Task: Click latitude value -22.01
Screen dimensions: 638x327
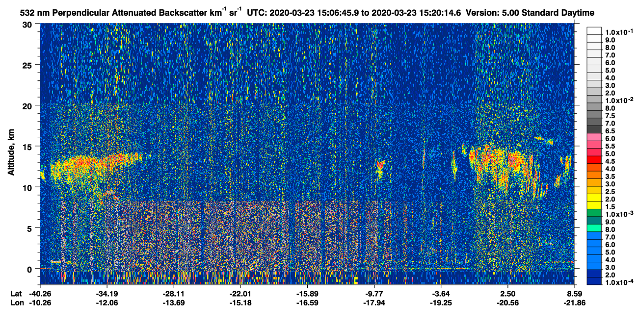Action: click(240, 294)
